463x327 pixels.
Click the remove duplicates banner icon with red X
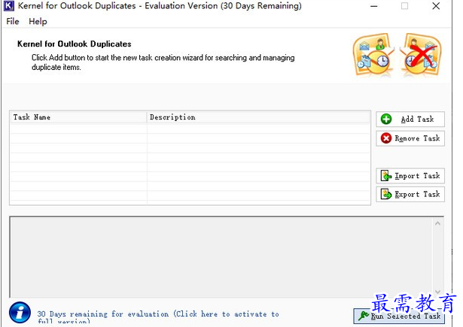(421, 55)
